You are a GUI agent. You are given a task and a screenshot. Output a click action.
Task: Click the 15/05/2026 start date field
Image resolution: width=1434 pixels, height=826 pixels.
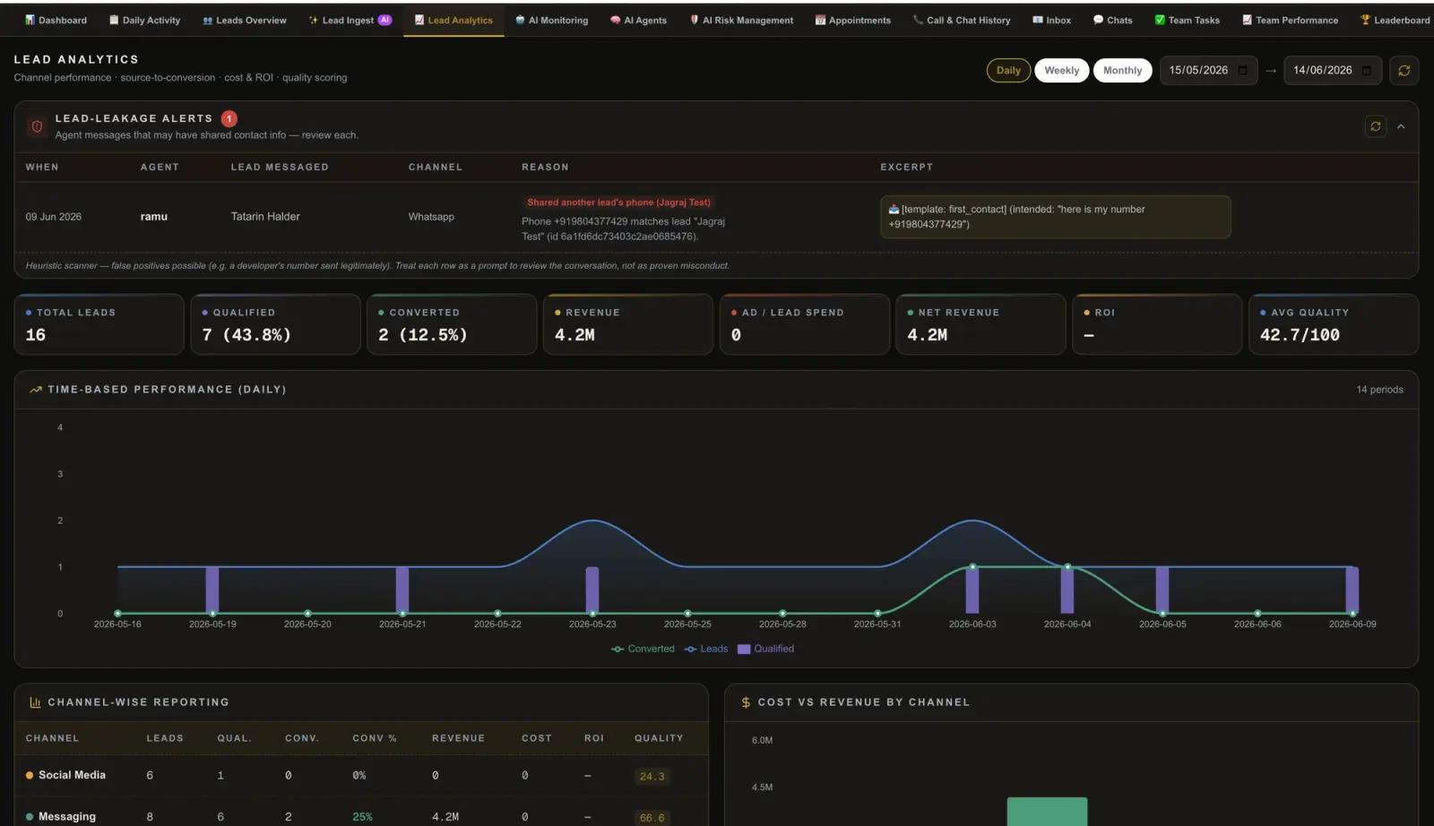click(1209, 71)
